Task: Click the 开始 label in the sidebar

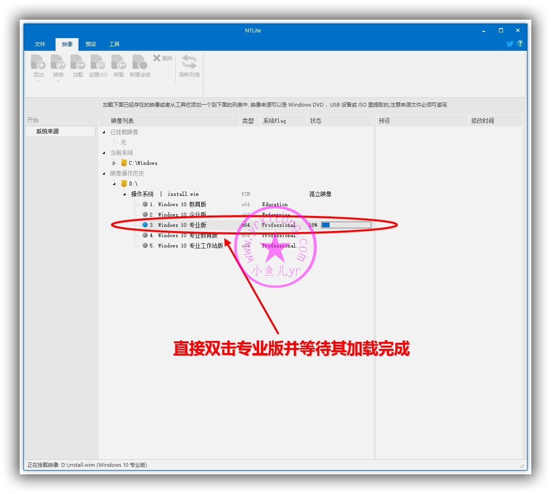Action: 33,120
